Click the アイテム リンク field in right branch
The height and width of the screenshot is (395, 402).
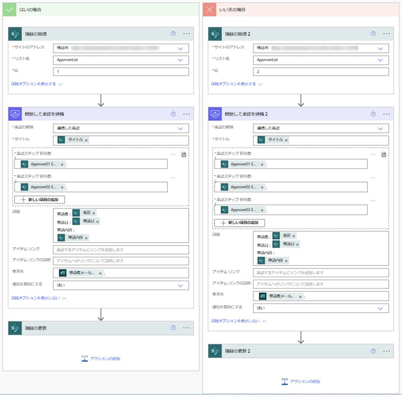point(321,273)
